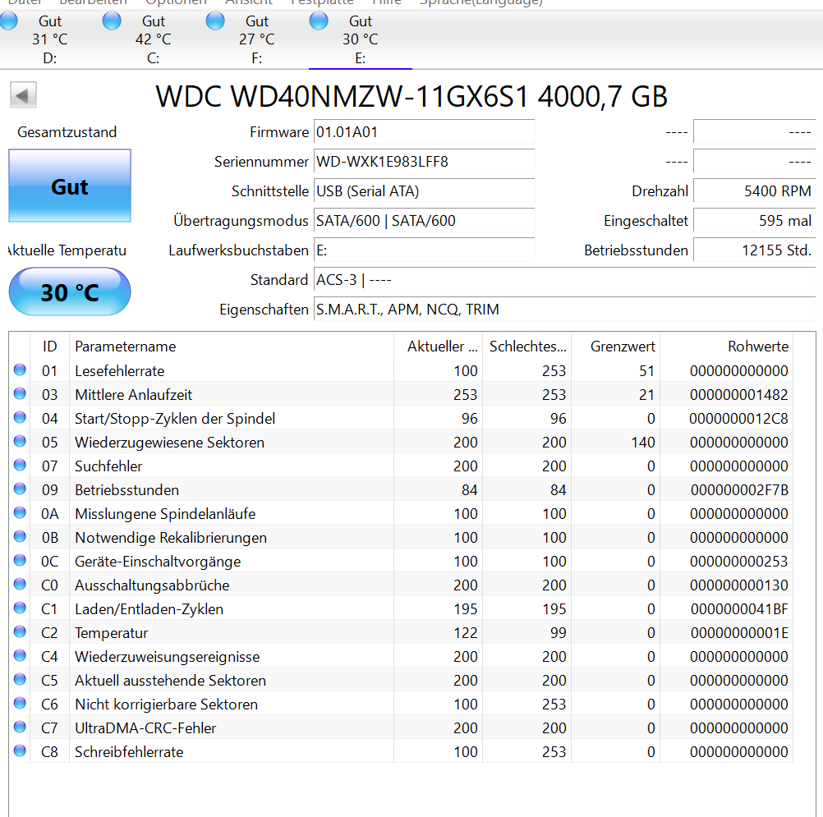
Task: Click the Schnittstelle field USB (Serial ATA)
Action: click(424, 191)
